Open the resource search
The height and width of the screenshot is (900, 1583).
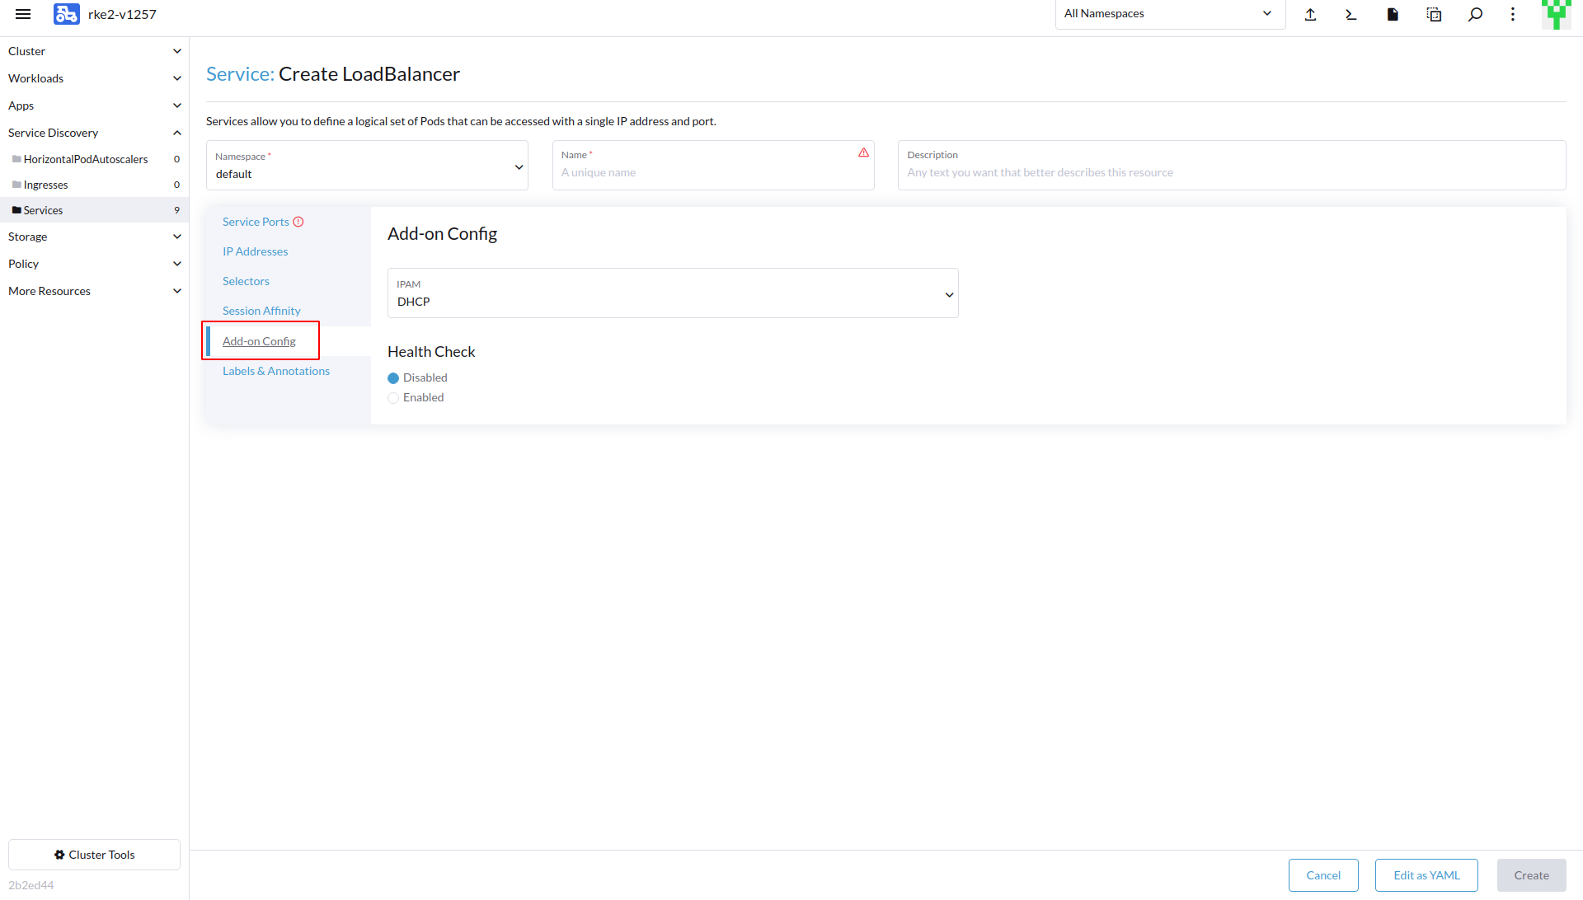1475,14
